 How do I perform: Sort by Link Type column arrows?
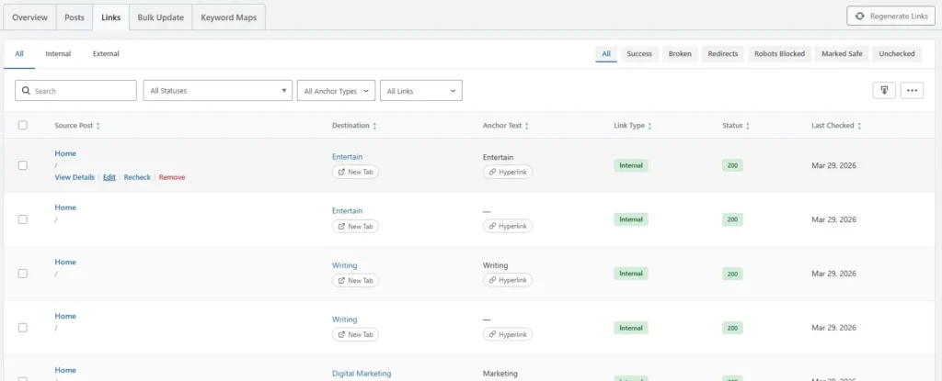[x=649, y=126]
